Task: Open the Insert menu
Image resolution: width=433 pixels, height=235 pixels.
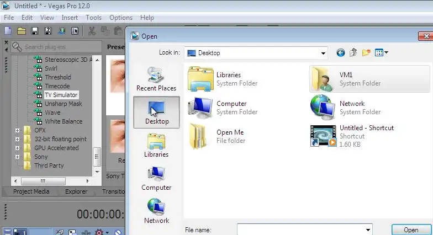Action: 70,18
